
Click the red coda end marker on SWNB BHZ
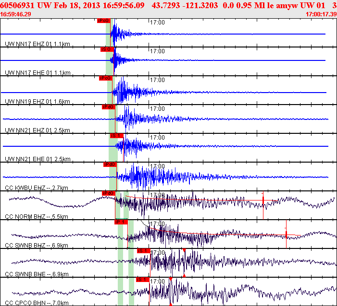286,234
